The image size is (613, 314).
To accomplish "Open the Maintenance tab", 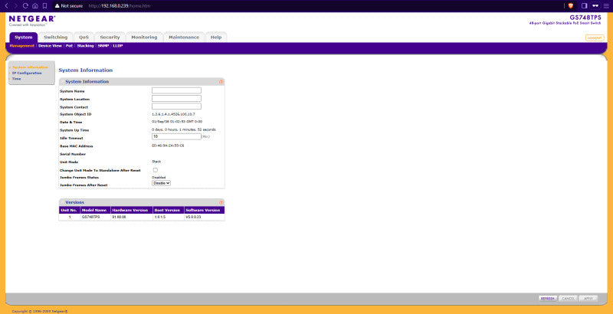I will coord(184,38).
